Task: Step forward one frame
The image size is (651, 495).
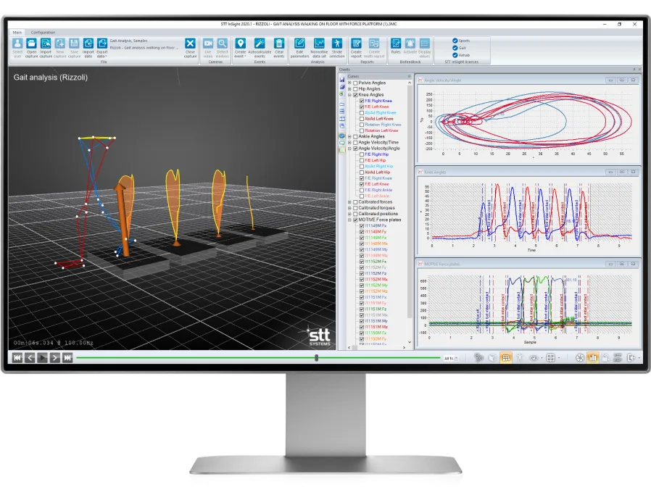Action: point(55,358)
